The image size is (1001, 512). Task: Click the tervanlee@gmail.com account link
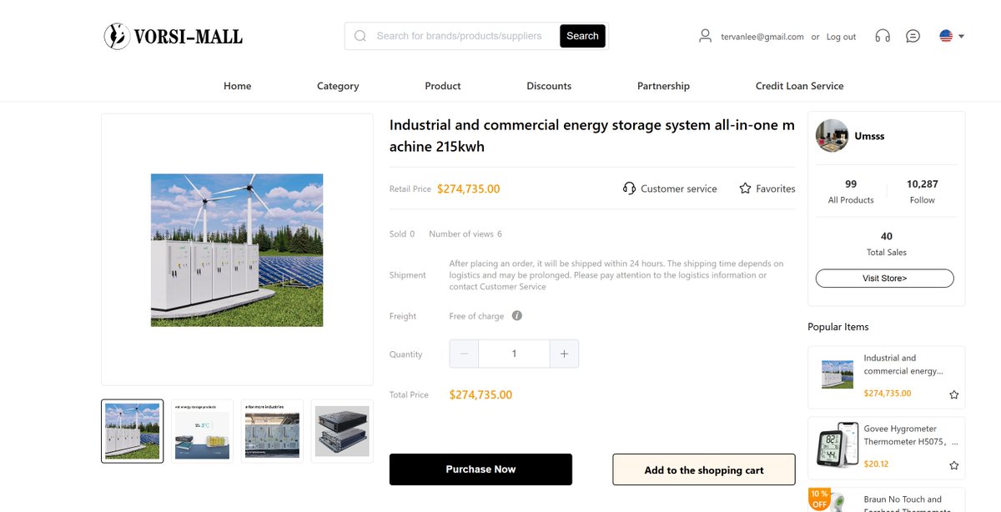click(x=762, y=37)
